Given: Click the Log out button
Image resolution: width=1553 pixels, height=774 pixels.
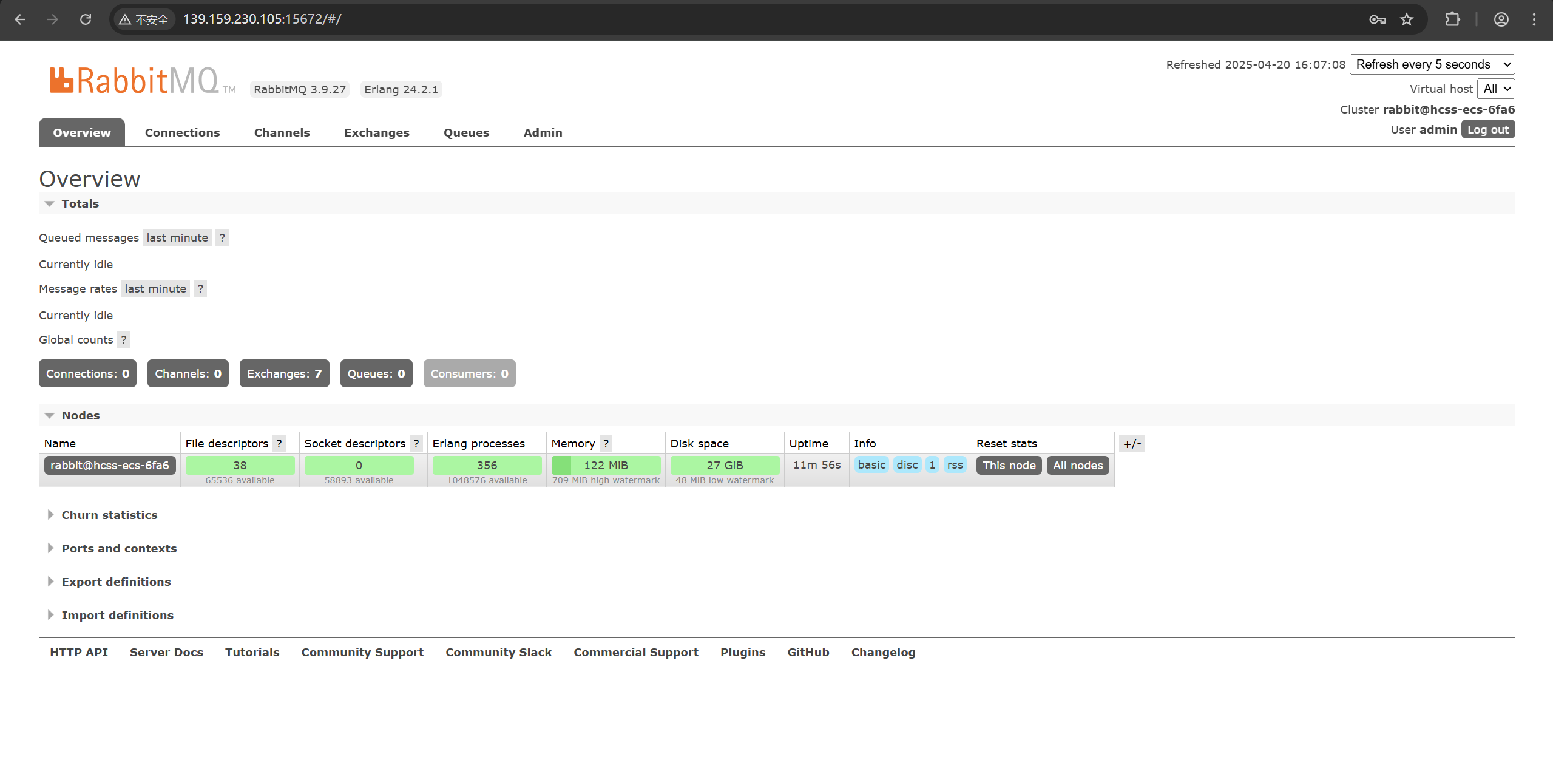Looking at the screenshot, I should (x=1487, y=129).
